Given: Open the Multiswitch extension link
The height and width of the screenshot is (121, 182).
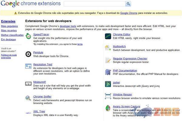Looking at the screenshot, I should 119,46.
